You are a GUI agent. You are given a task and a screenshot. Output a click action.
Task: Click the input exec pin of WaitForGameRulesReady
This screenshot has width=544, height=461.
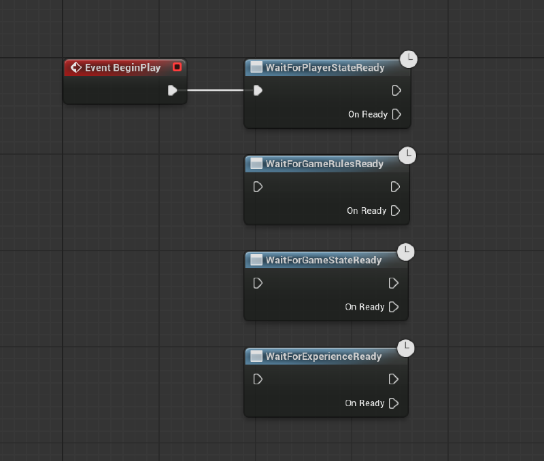tap(257, 187)
